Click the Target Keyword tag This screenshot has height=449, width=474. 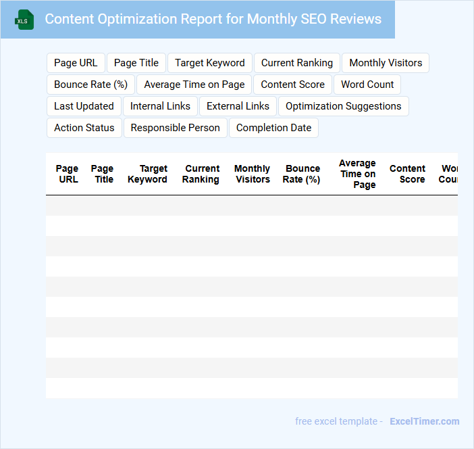click(x=210, y=63)
